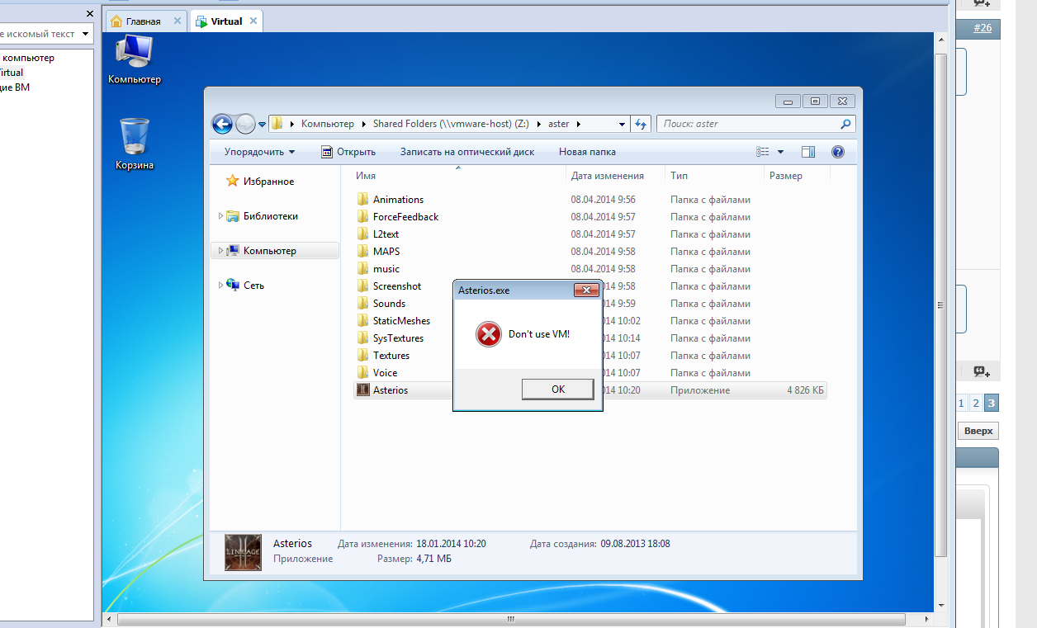Go to forum page 2
This screenshot has height=628, width=1037.
coord(976,404)
